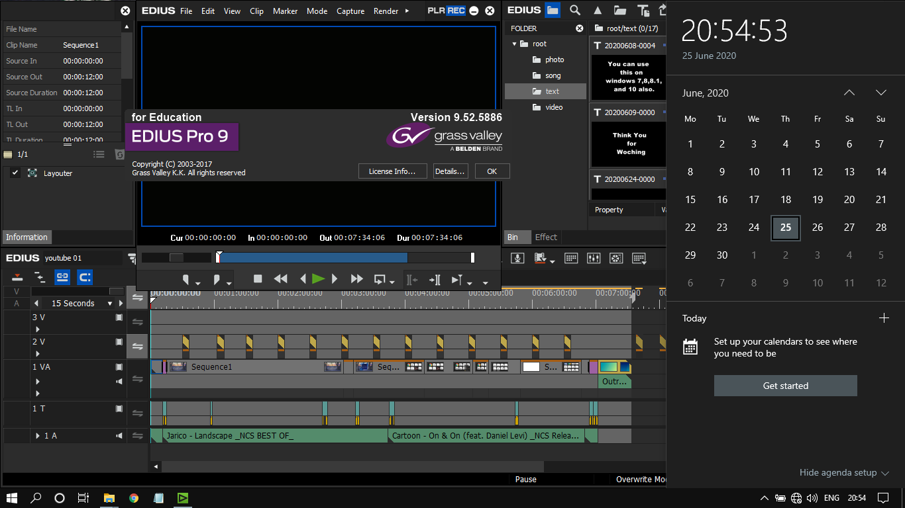Collapse the root folder tree

(514, 44)
